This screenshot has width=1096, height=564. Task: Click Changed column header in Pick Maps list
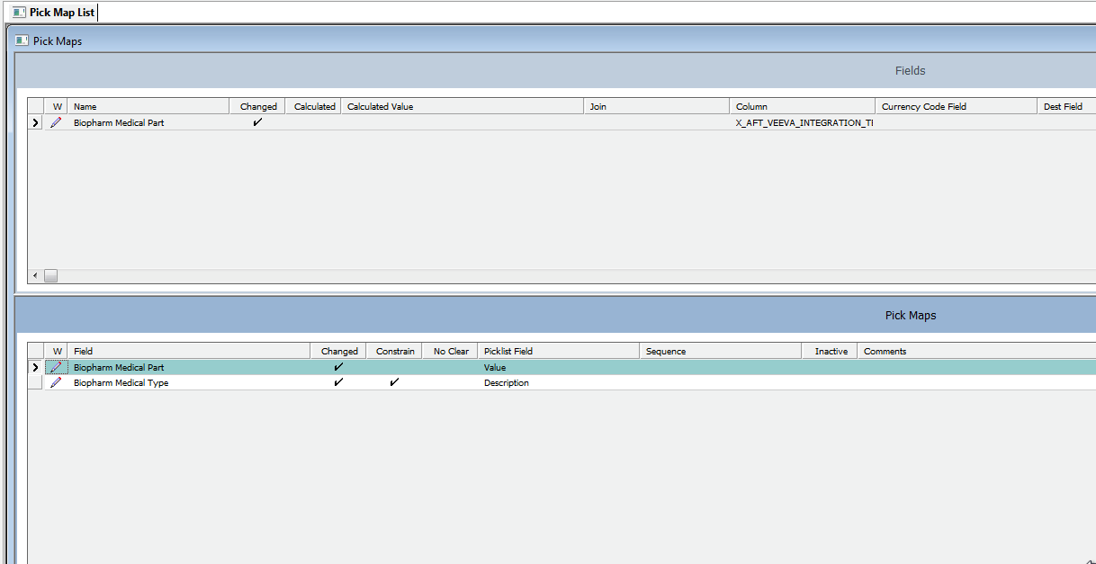(339, 351)
